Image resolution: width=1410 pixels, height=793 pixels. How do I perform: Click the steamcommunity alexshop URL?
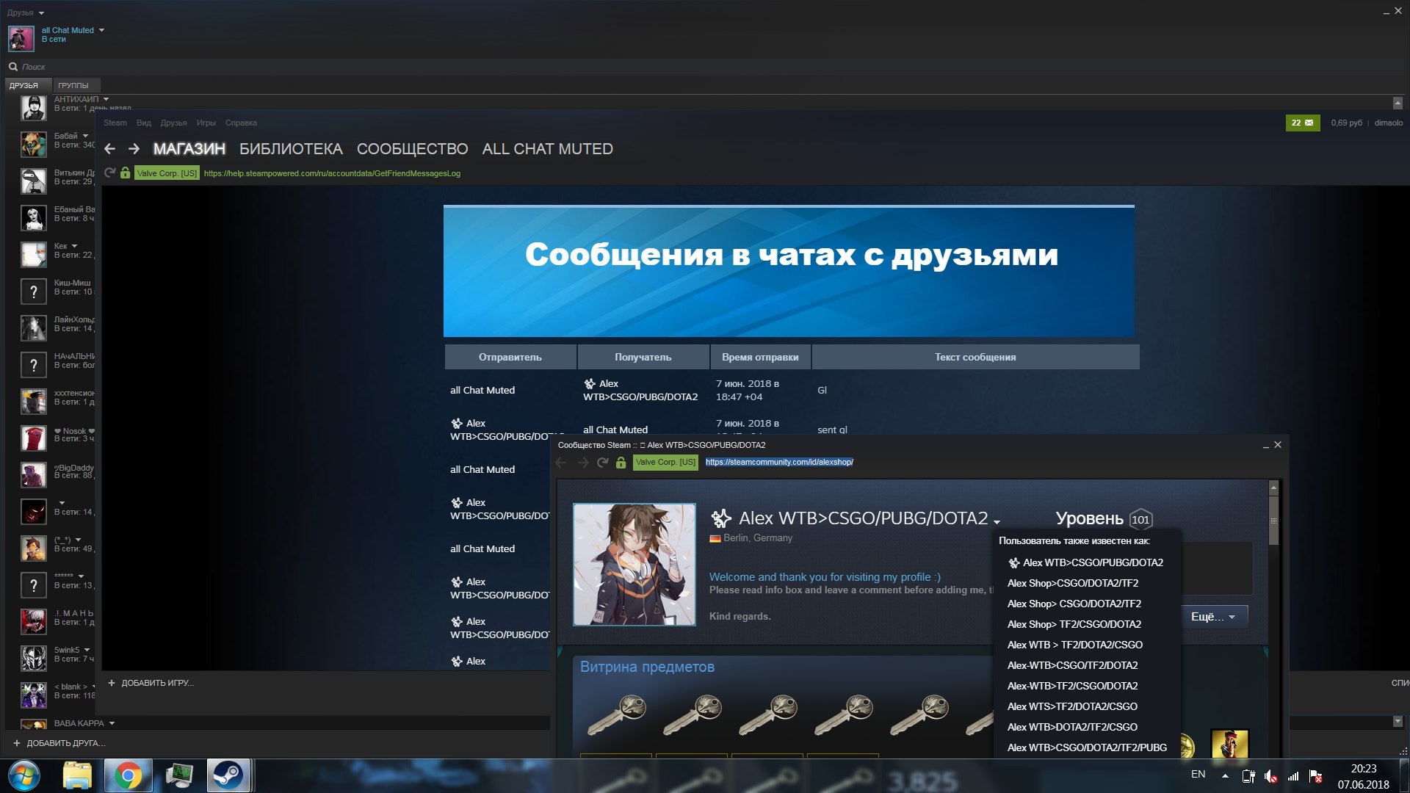coord(778,463)
